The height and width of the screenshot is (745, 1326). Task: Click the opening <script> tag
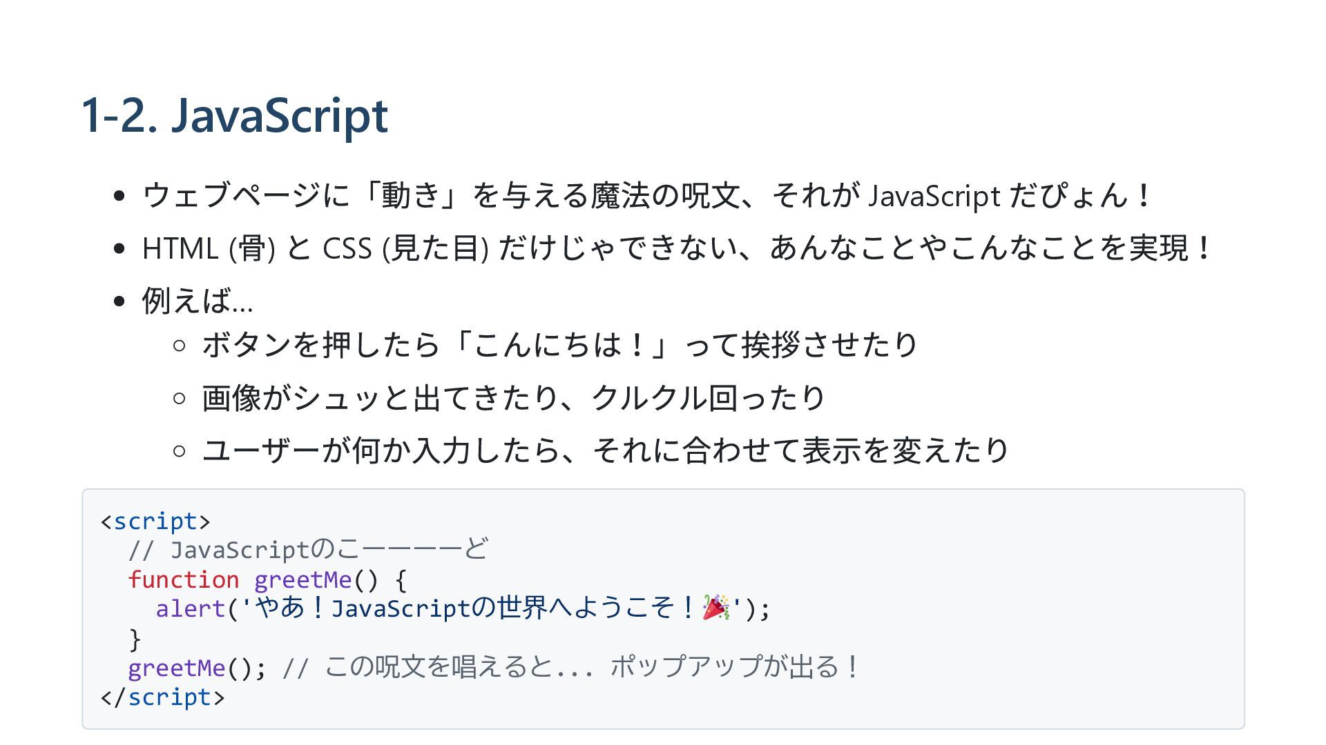(155, 521)
